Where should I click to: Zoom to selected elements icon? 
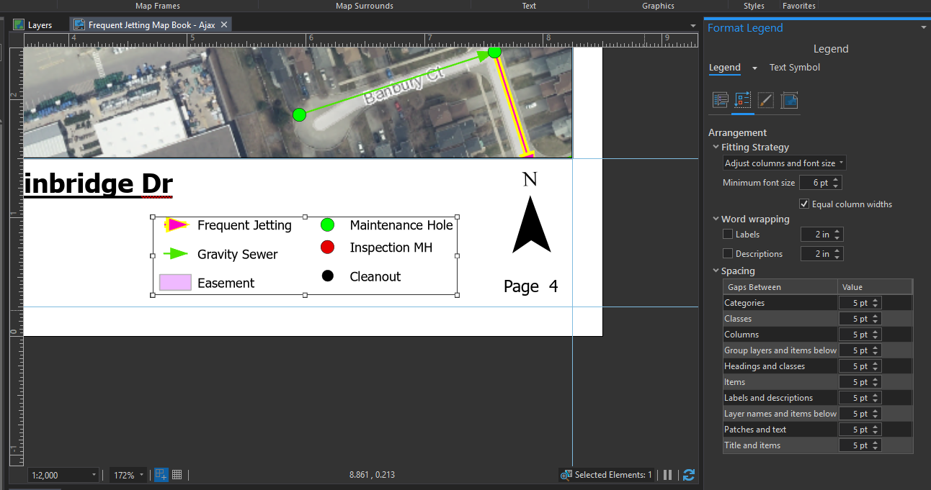click(x=566, y=475)
